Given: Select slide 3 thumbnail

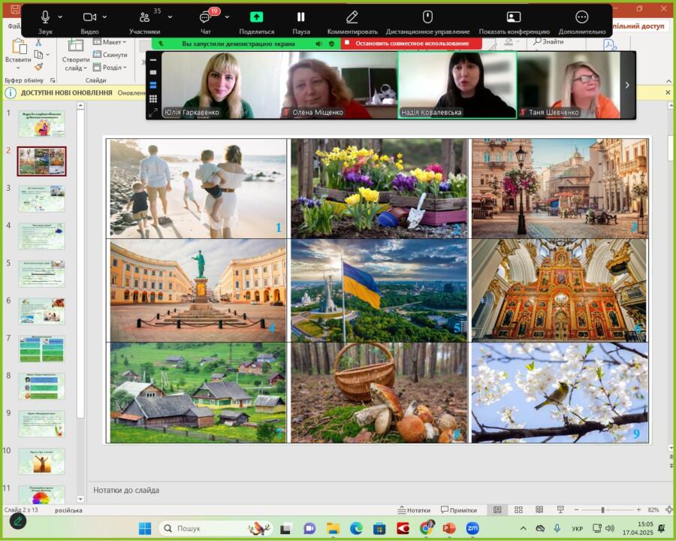Looking at the screenshot, I should [41, 199].
